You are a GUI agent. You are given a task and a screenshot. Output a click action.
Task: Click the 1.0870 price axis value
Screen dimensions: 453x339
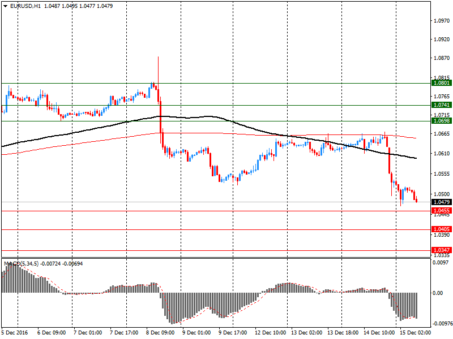pos(442,58)
